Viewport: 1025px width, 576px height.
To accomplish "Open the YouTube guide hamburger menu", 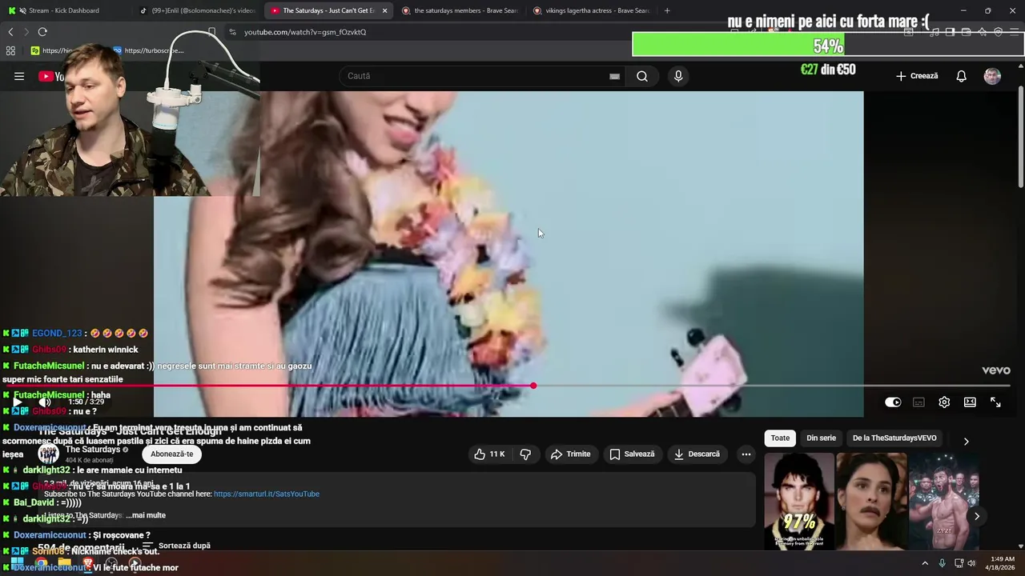I will coord(19,76).
